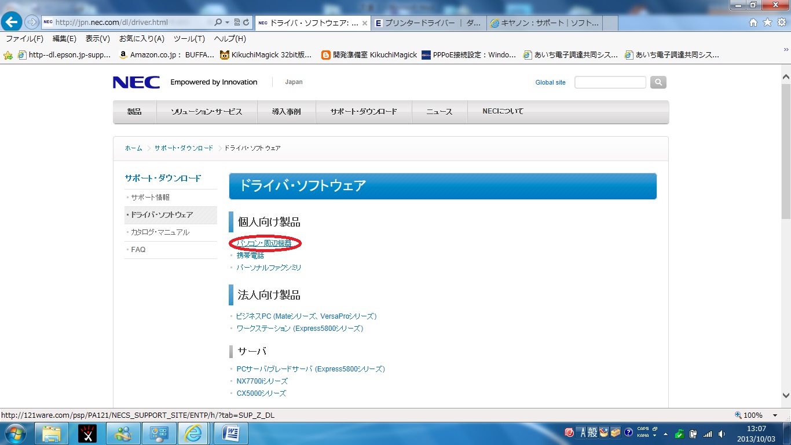Click the address bar search magnifier icon
Viewport: 791px width, 445px height.
218,22
